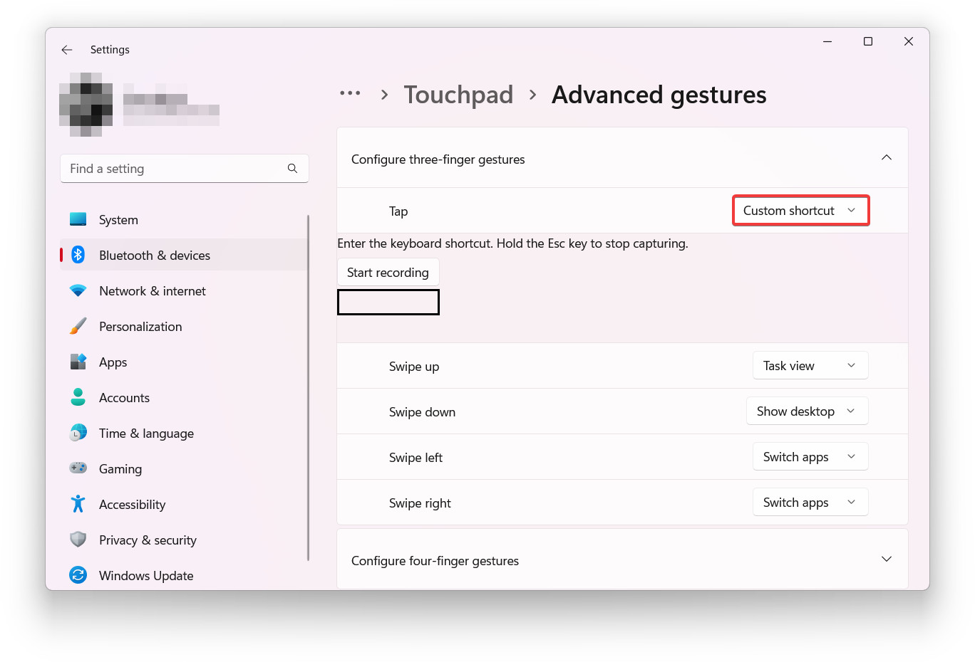975x662 pixels.
Task: Click the search icon in Find a setting
Action: click(x=292, y=168)
